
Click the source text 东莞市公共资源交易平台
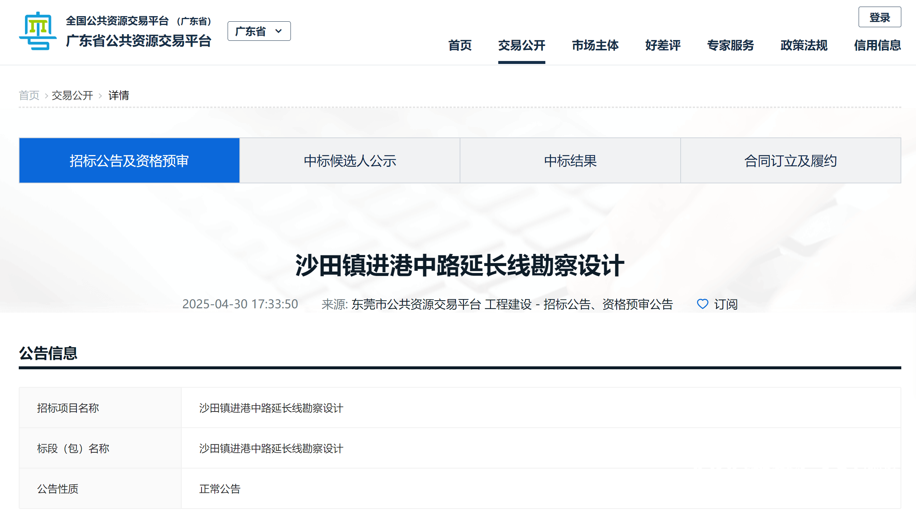(416, 304)
